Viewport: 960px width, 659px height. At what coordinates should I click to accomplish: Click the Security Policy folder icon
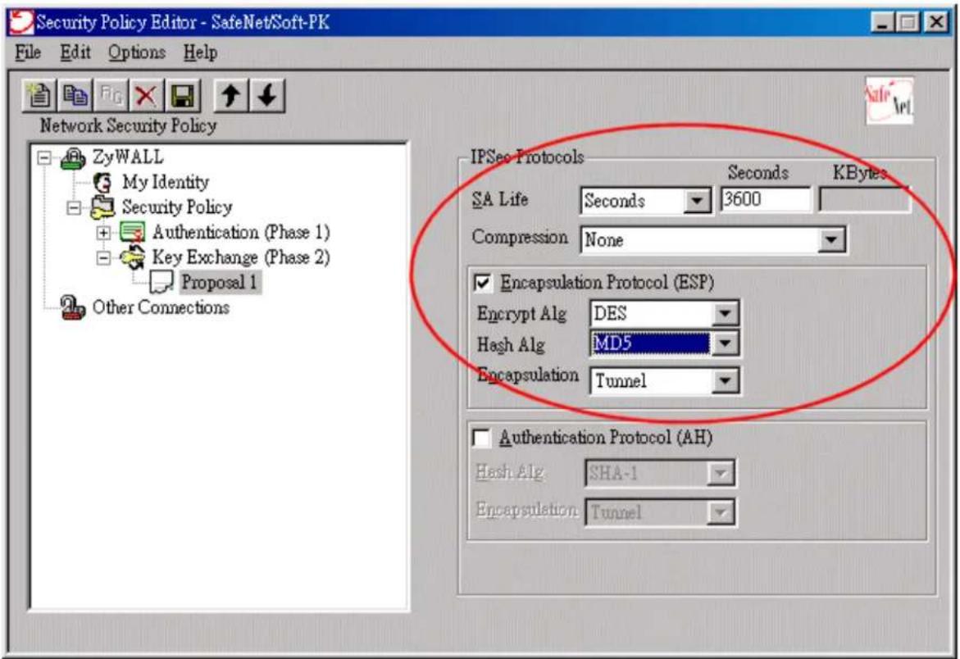[x=102, y=207]
